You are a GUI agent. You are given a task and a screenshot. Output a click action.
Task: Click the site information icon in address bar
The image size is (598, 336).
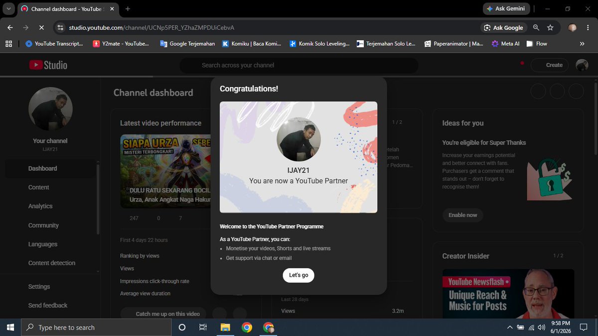tap(60, 28)
